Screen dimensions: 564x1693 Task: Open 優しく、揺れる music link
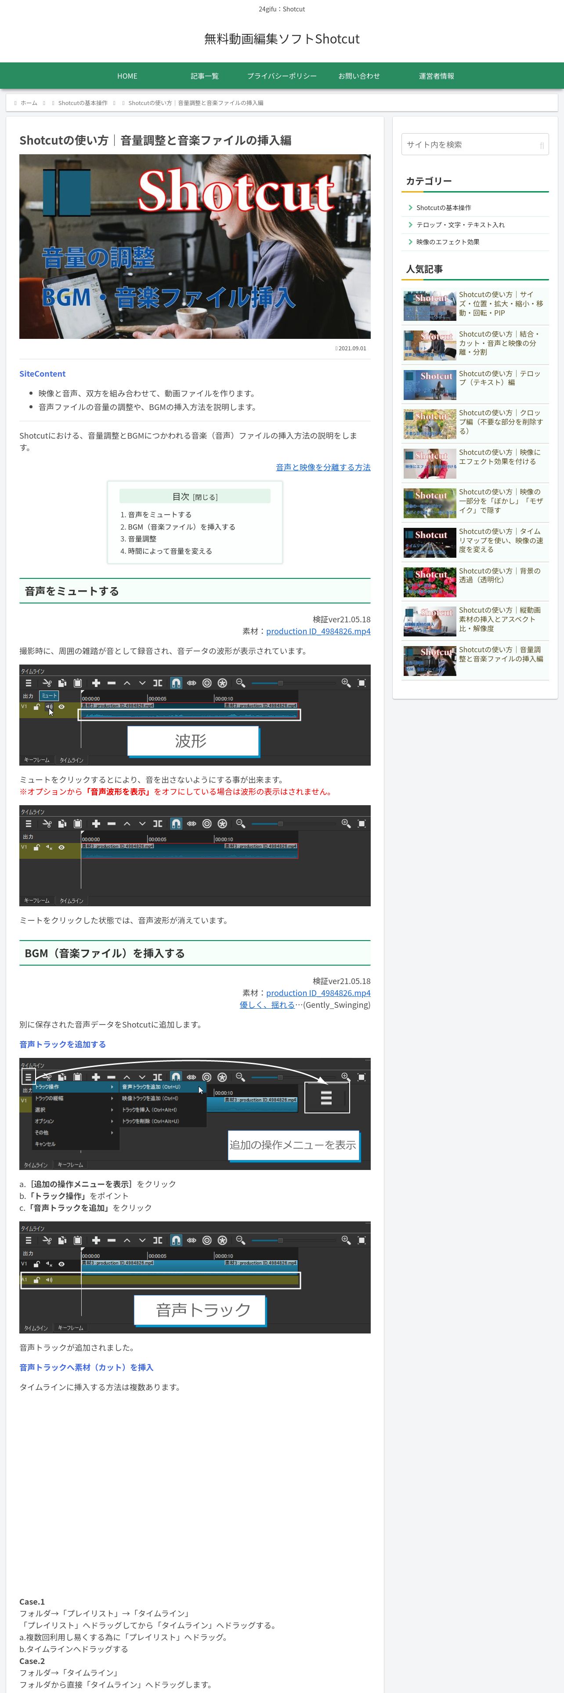(267, 1005)
